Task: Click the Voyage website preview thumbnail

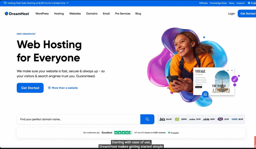Action: [214, 81]
